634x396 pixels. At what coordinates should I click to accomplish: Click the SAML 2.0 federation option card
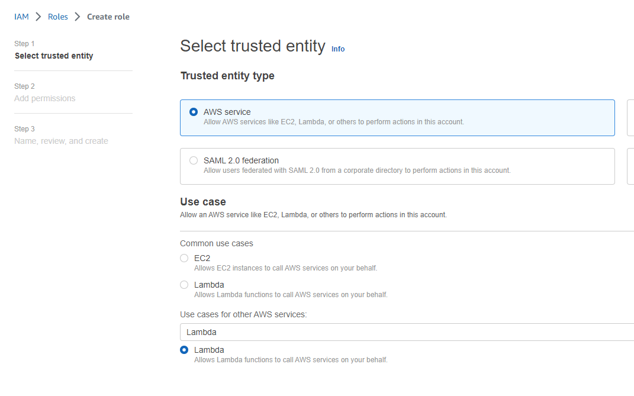(x=397, y=166)
